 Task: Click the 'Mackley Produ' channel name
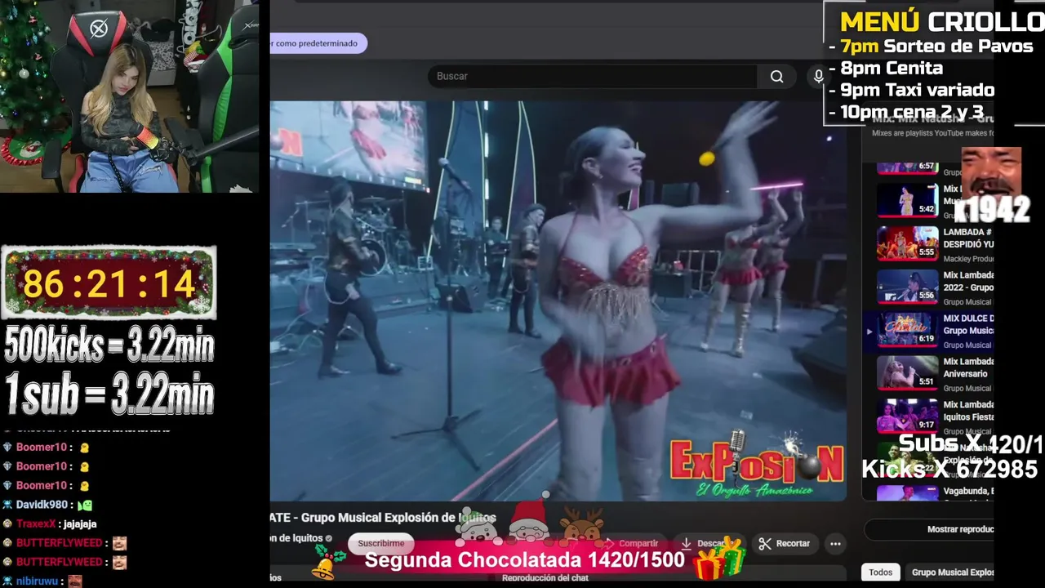coord(968,259)
